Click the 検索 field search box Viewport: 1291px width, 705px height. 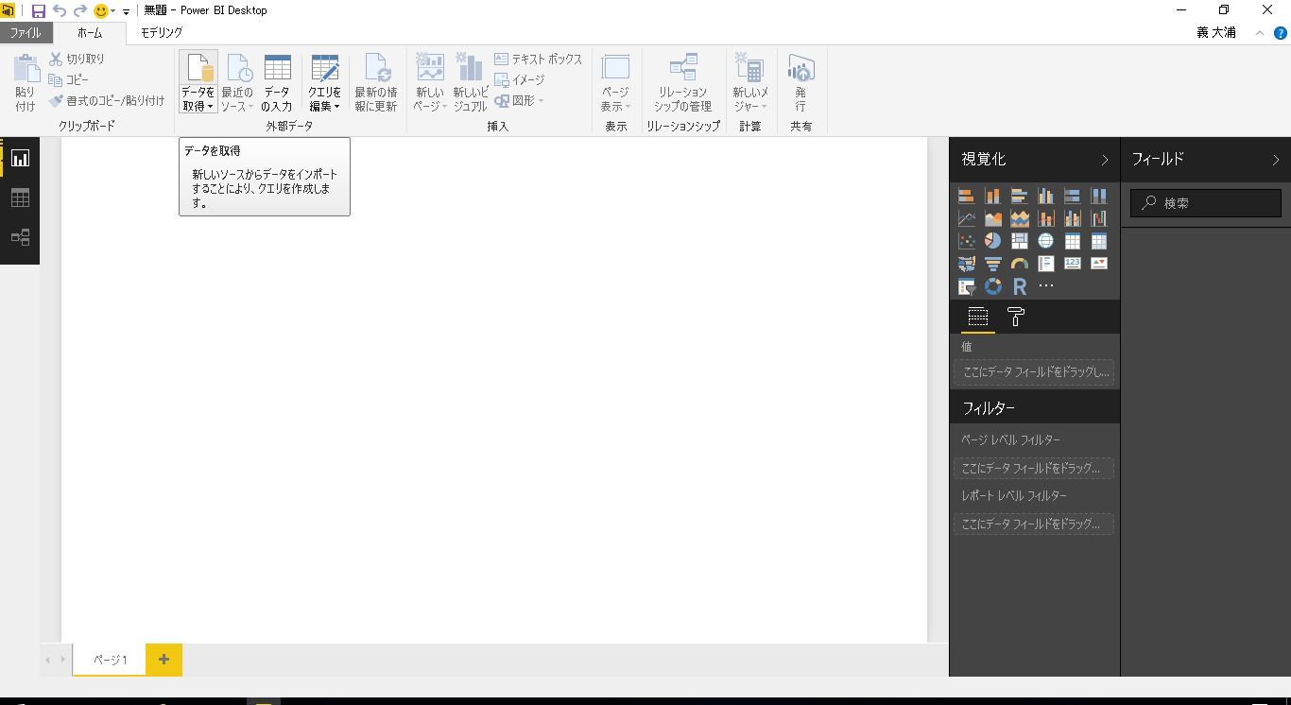[1206, 203]
